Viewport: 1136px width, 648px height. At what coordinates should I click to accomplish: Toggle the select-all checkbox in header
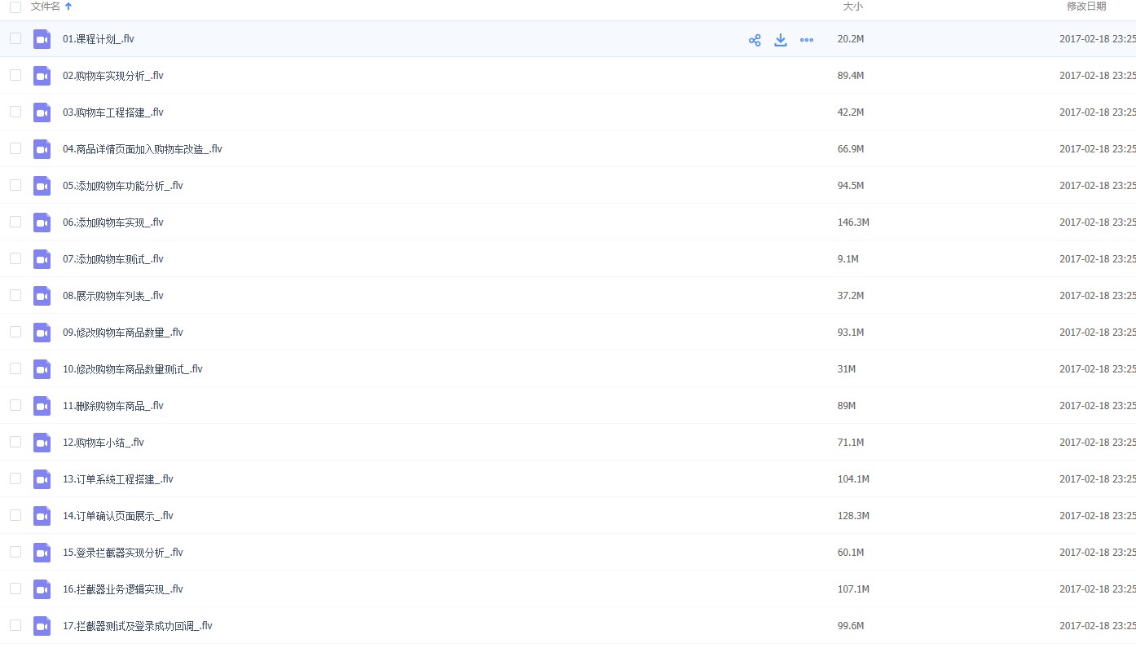(15, 7)
